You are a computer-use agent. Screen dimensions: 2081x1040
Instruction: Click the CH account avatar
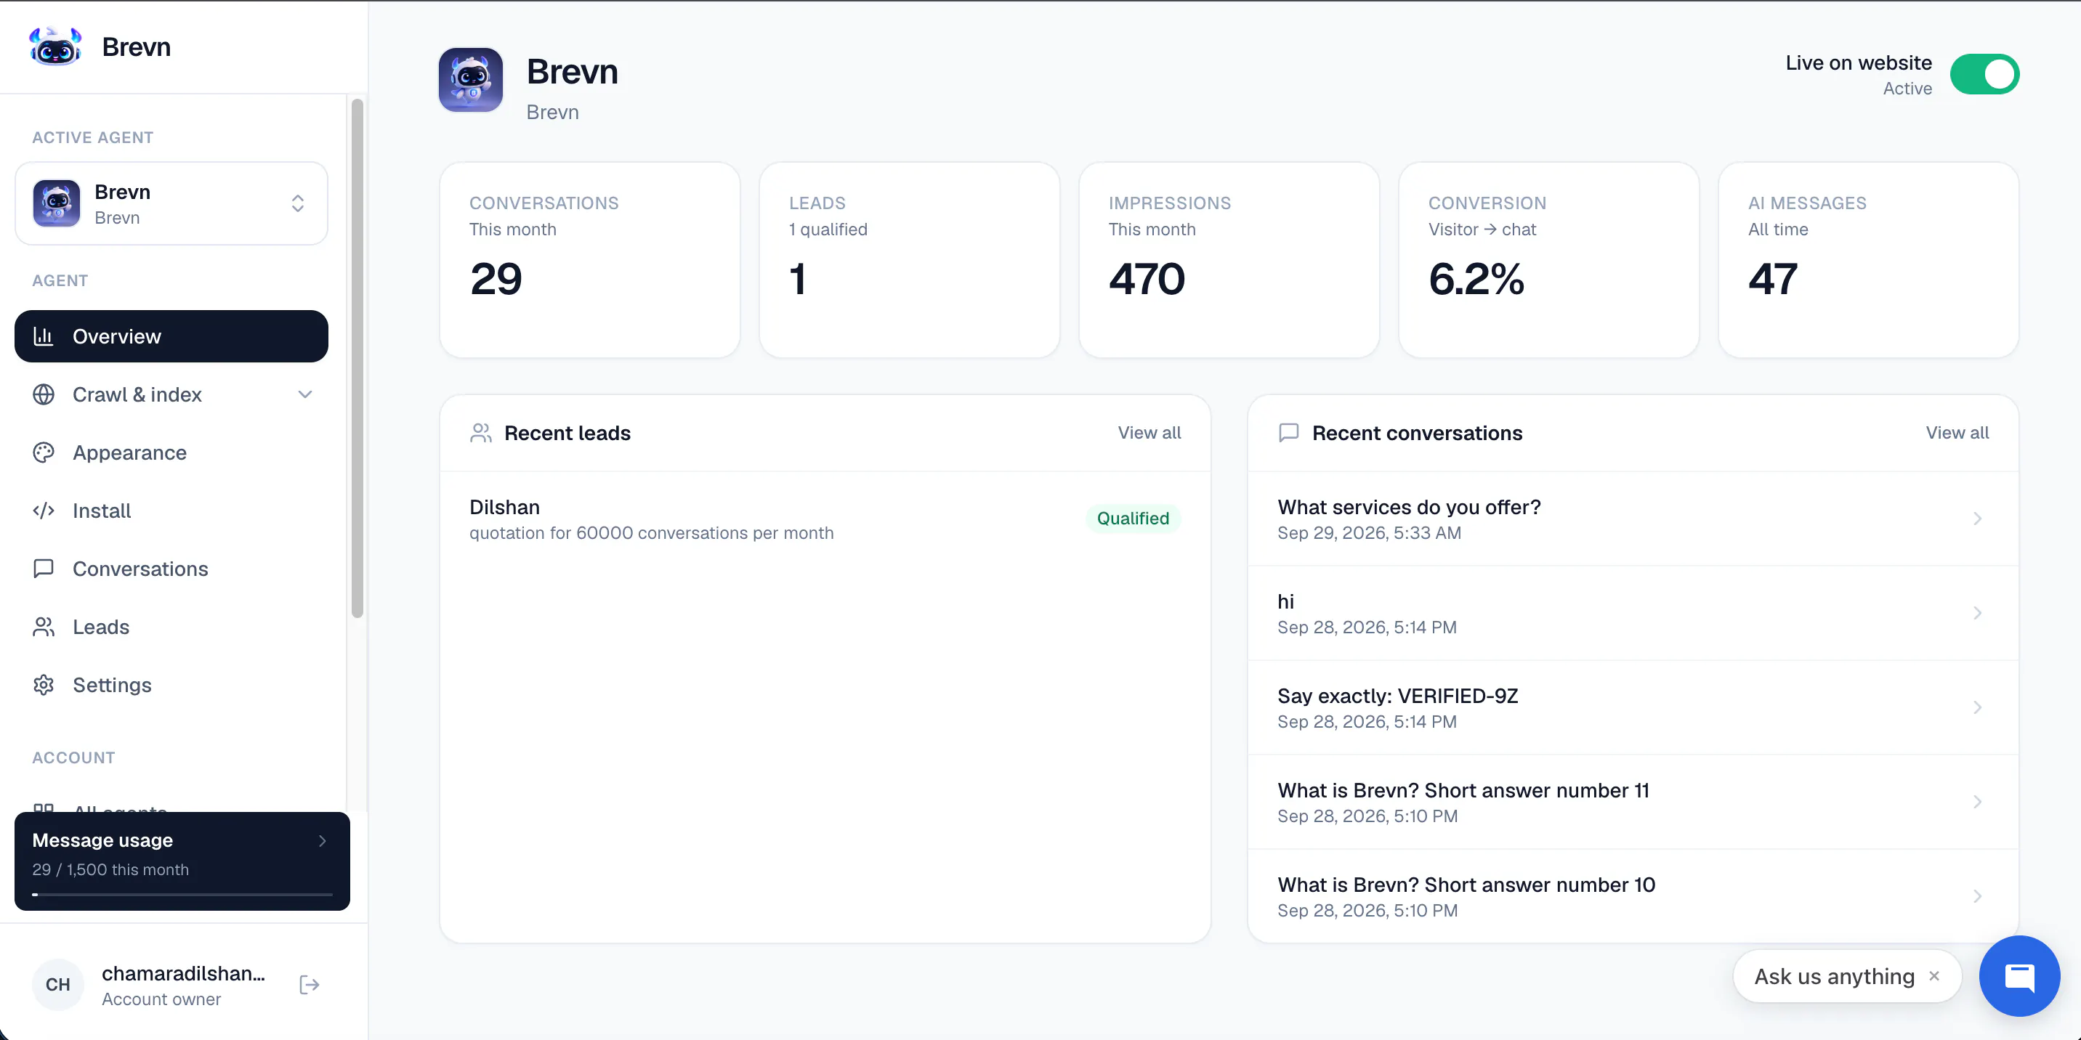click(57, 984)
